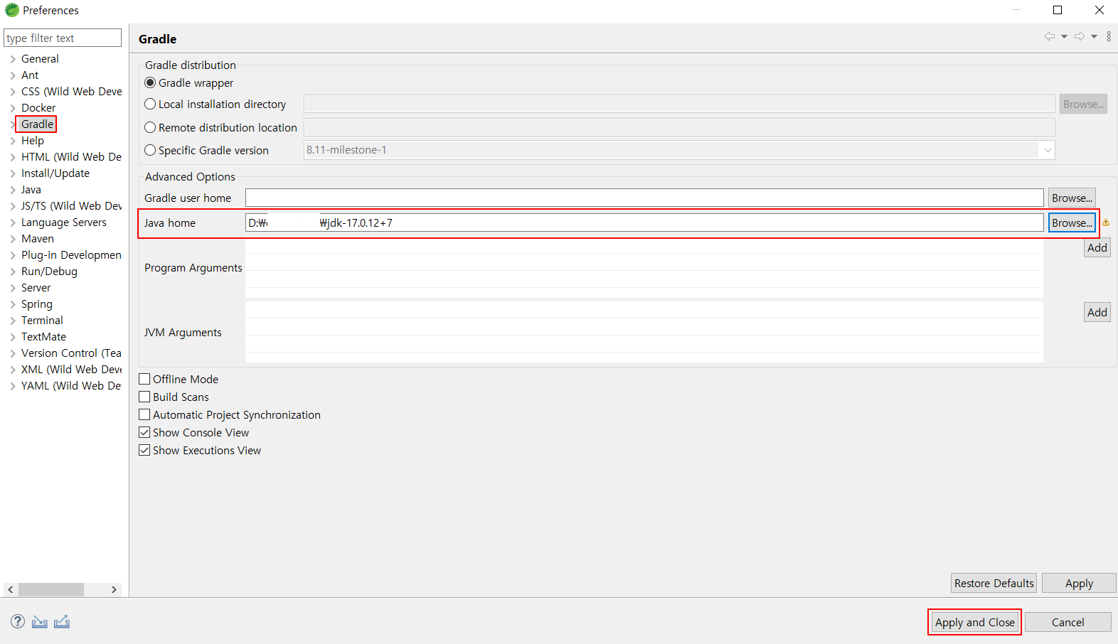The height and width of the screenshot is (644, 1118).
Task: Select YAML (Wild Web Developer) category
Action: point(71,386)
